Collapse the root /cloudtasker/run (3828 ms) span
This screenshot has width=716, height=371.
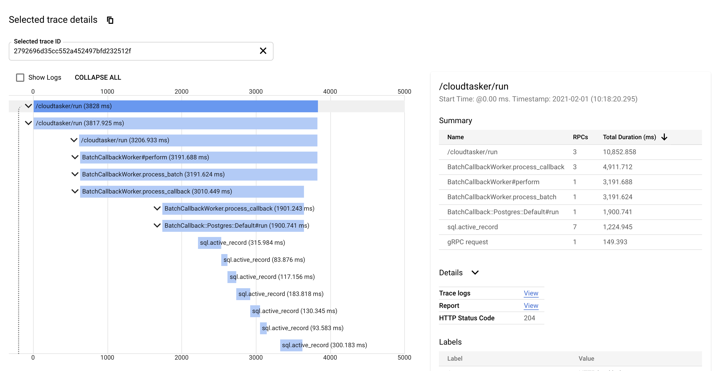[28, 106]
